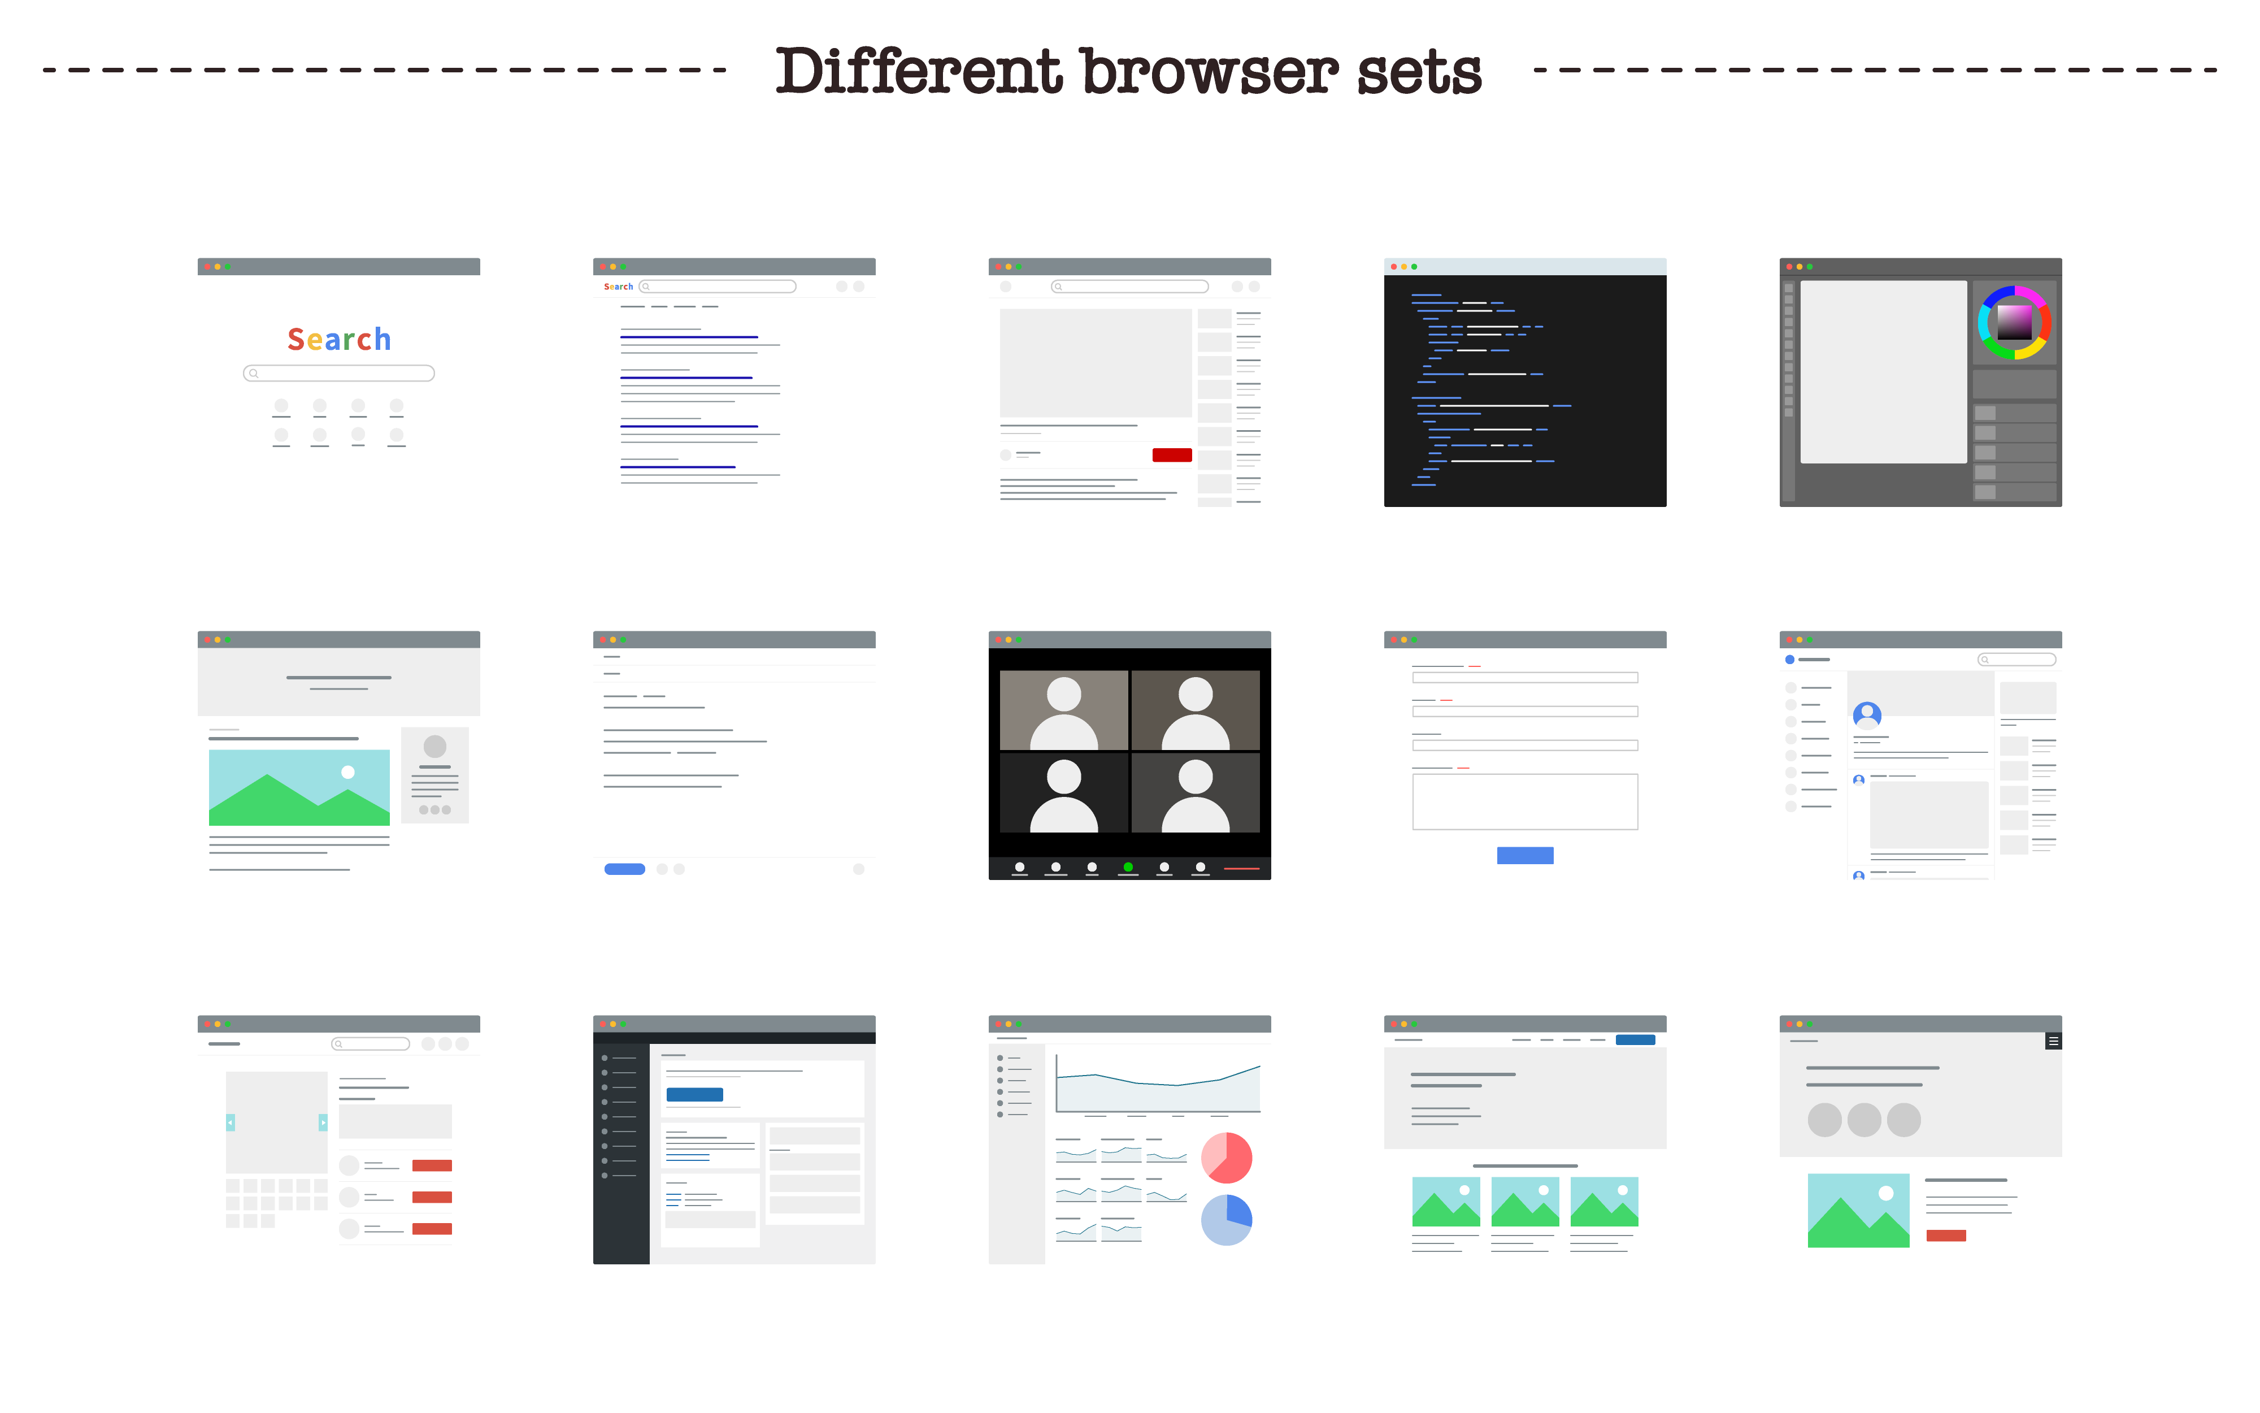Click the blue pill send button in the email mockup
The image size is (2260, 1413).
point(624,869)
